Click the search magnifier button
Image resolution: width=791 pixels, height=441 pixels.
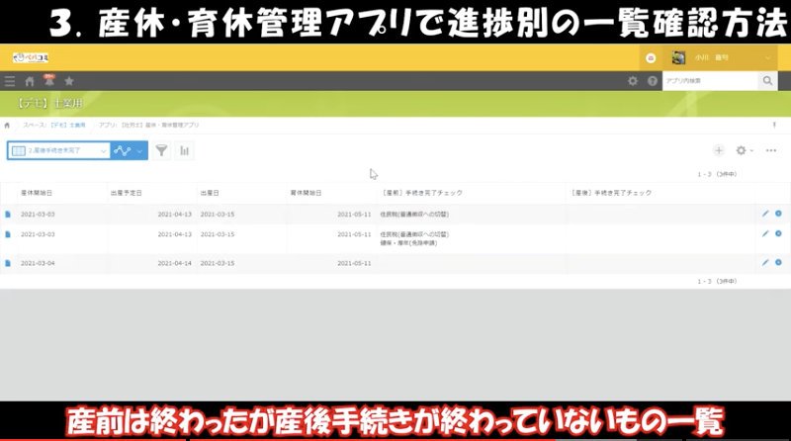coord(767,81)
